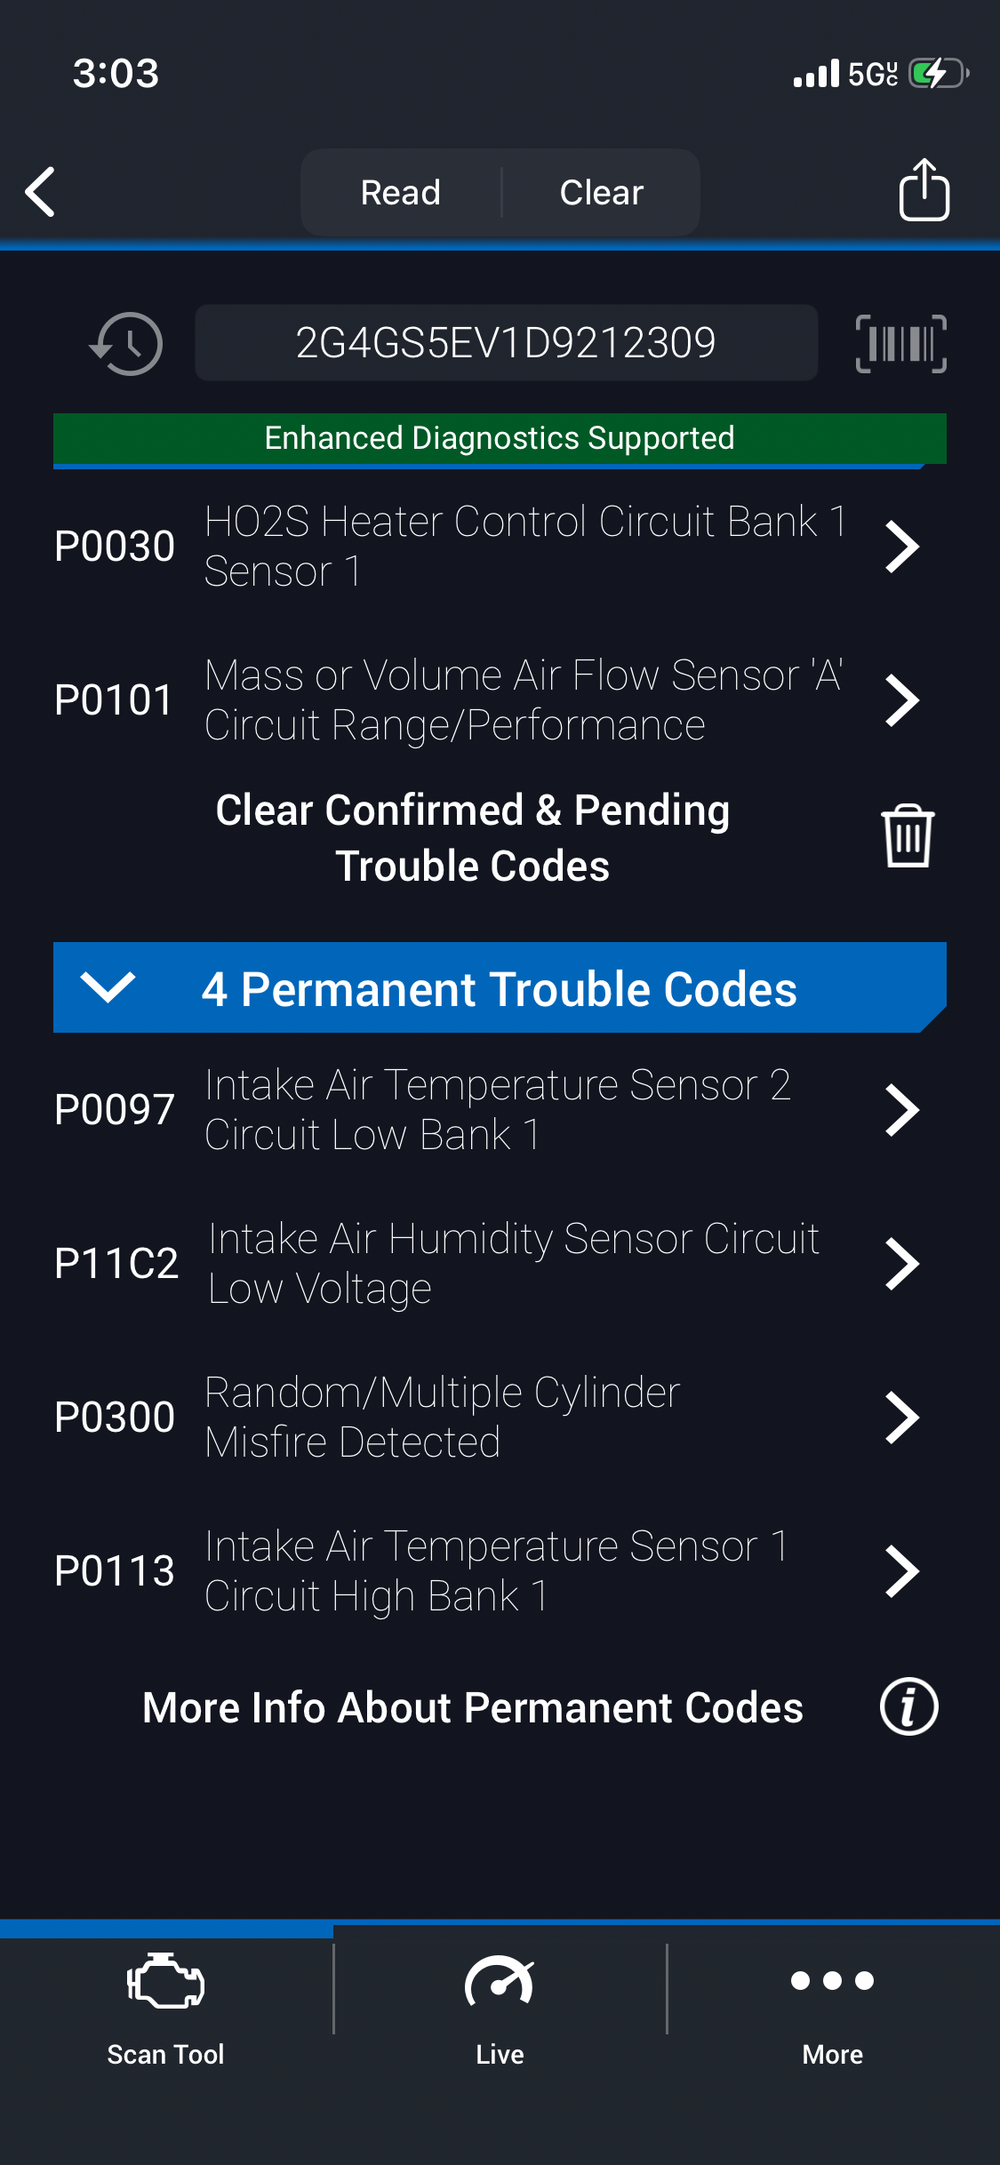Expand P0030 HO2S Heater code details

901,547
